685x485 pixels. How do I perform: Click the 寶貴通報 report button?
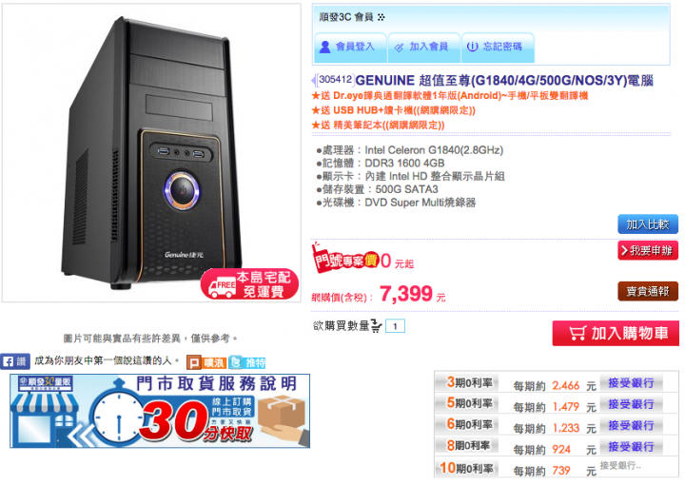click(648, 291)
